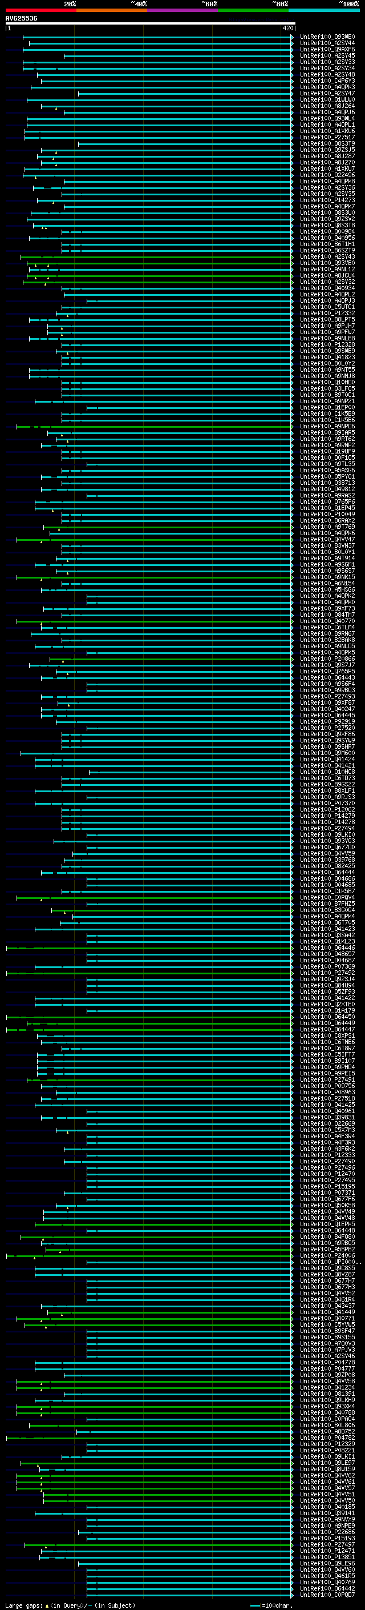Select hit label UniRef100_O22669
Viewport: 365px width, 1610px height.
(x=327, y=1124)
